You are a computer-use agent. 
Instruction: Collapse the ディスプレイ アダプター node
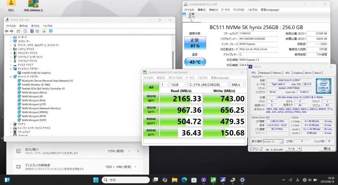[11, 69]
